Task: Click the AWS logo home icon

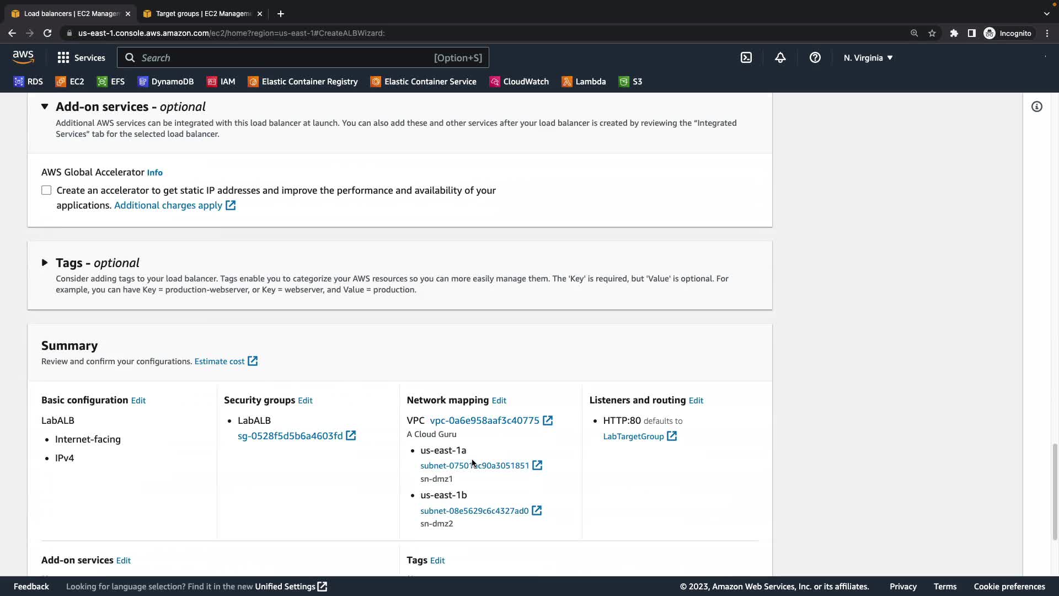Action: click(x=23, y=57)
